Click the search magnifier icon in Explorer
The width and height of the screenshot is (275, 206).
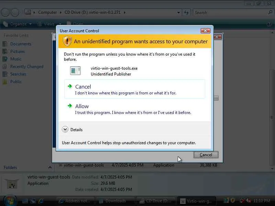coord(270,12)
